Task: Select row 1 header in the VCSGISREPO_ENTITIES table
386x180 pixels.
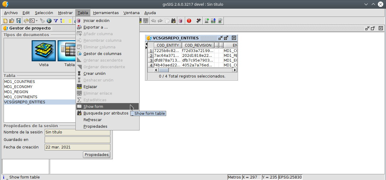Action: [x=151, y=51]
